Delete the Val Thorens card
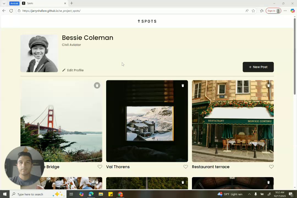Viewport: 297px width, 198px height. 183,86
